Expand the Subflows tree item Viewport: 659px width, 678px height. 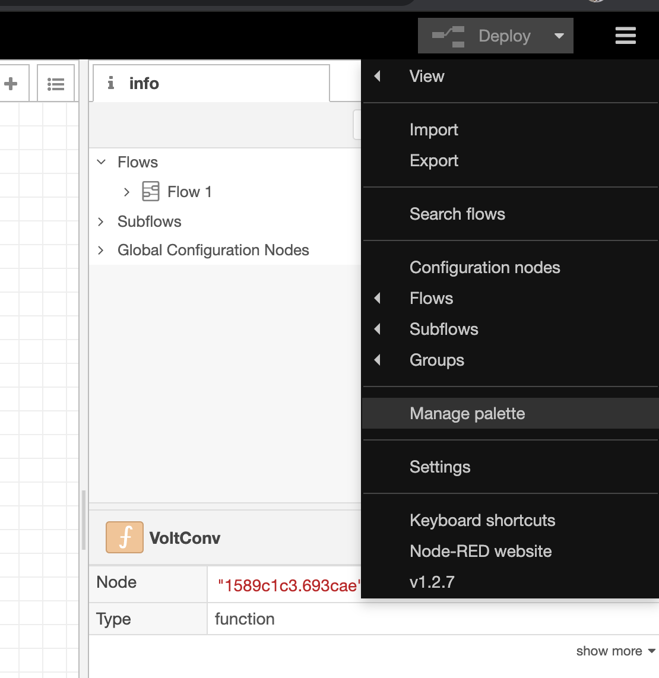click(x=100, y=221)
